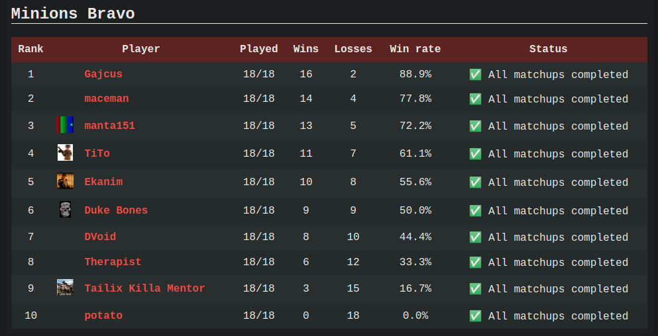Click the Minions Bravo heading
The image size is (658, 336).
pyautogui.click(x=73, y=14)
